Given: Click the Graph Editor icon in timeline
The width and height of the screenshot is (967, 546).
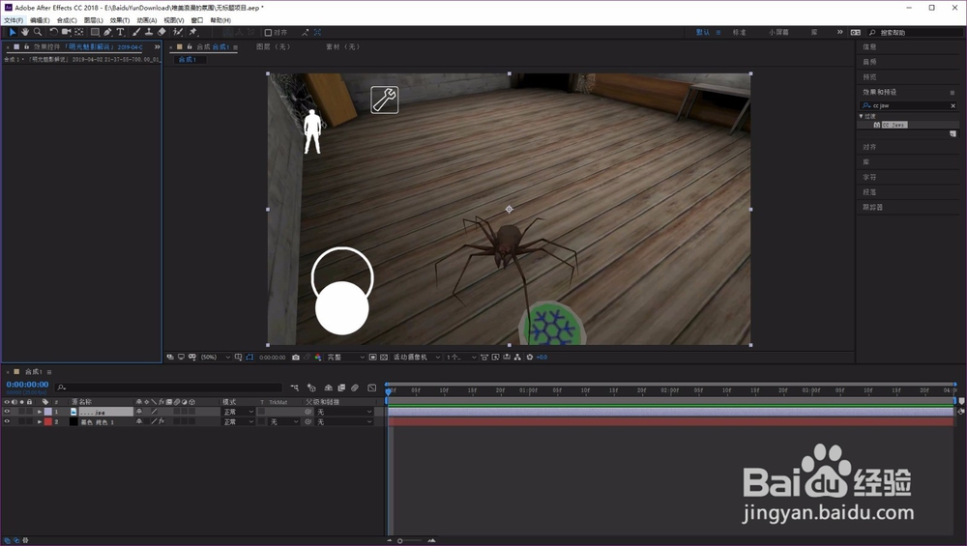Looking at the screenshot, I should pos(372,388).
